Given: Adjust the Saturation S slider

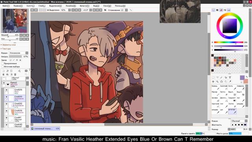Looking at the screenshot, I should [228, 46].
